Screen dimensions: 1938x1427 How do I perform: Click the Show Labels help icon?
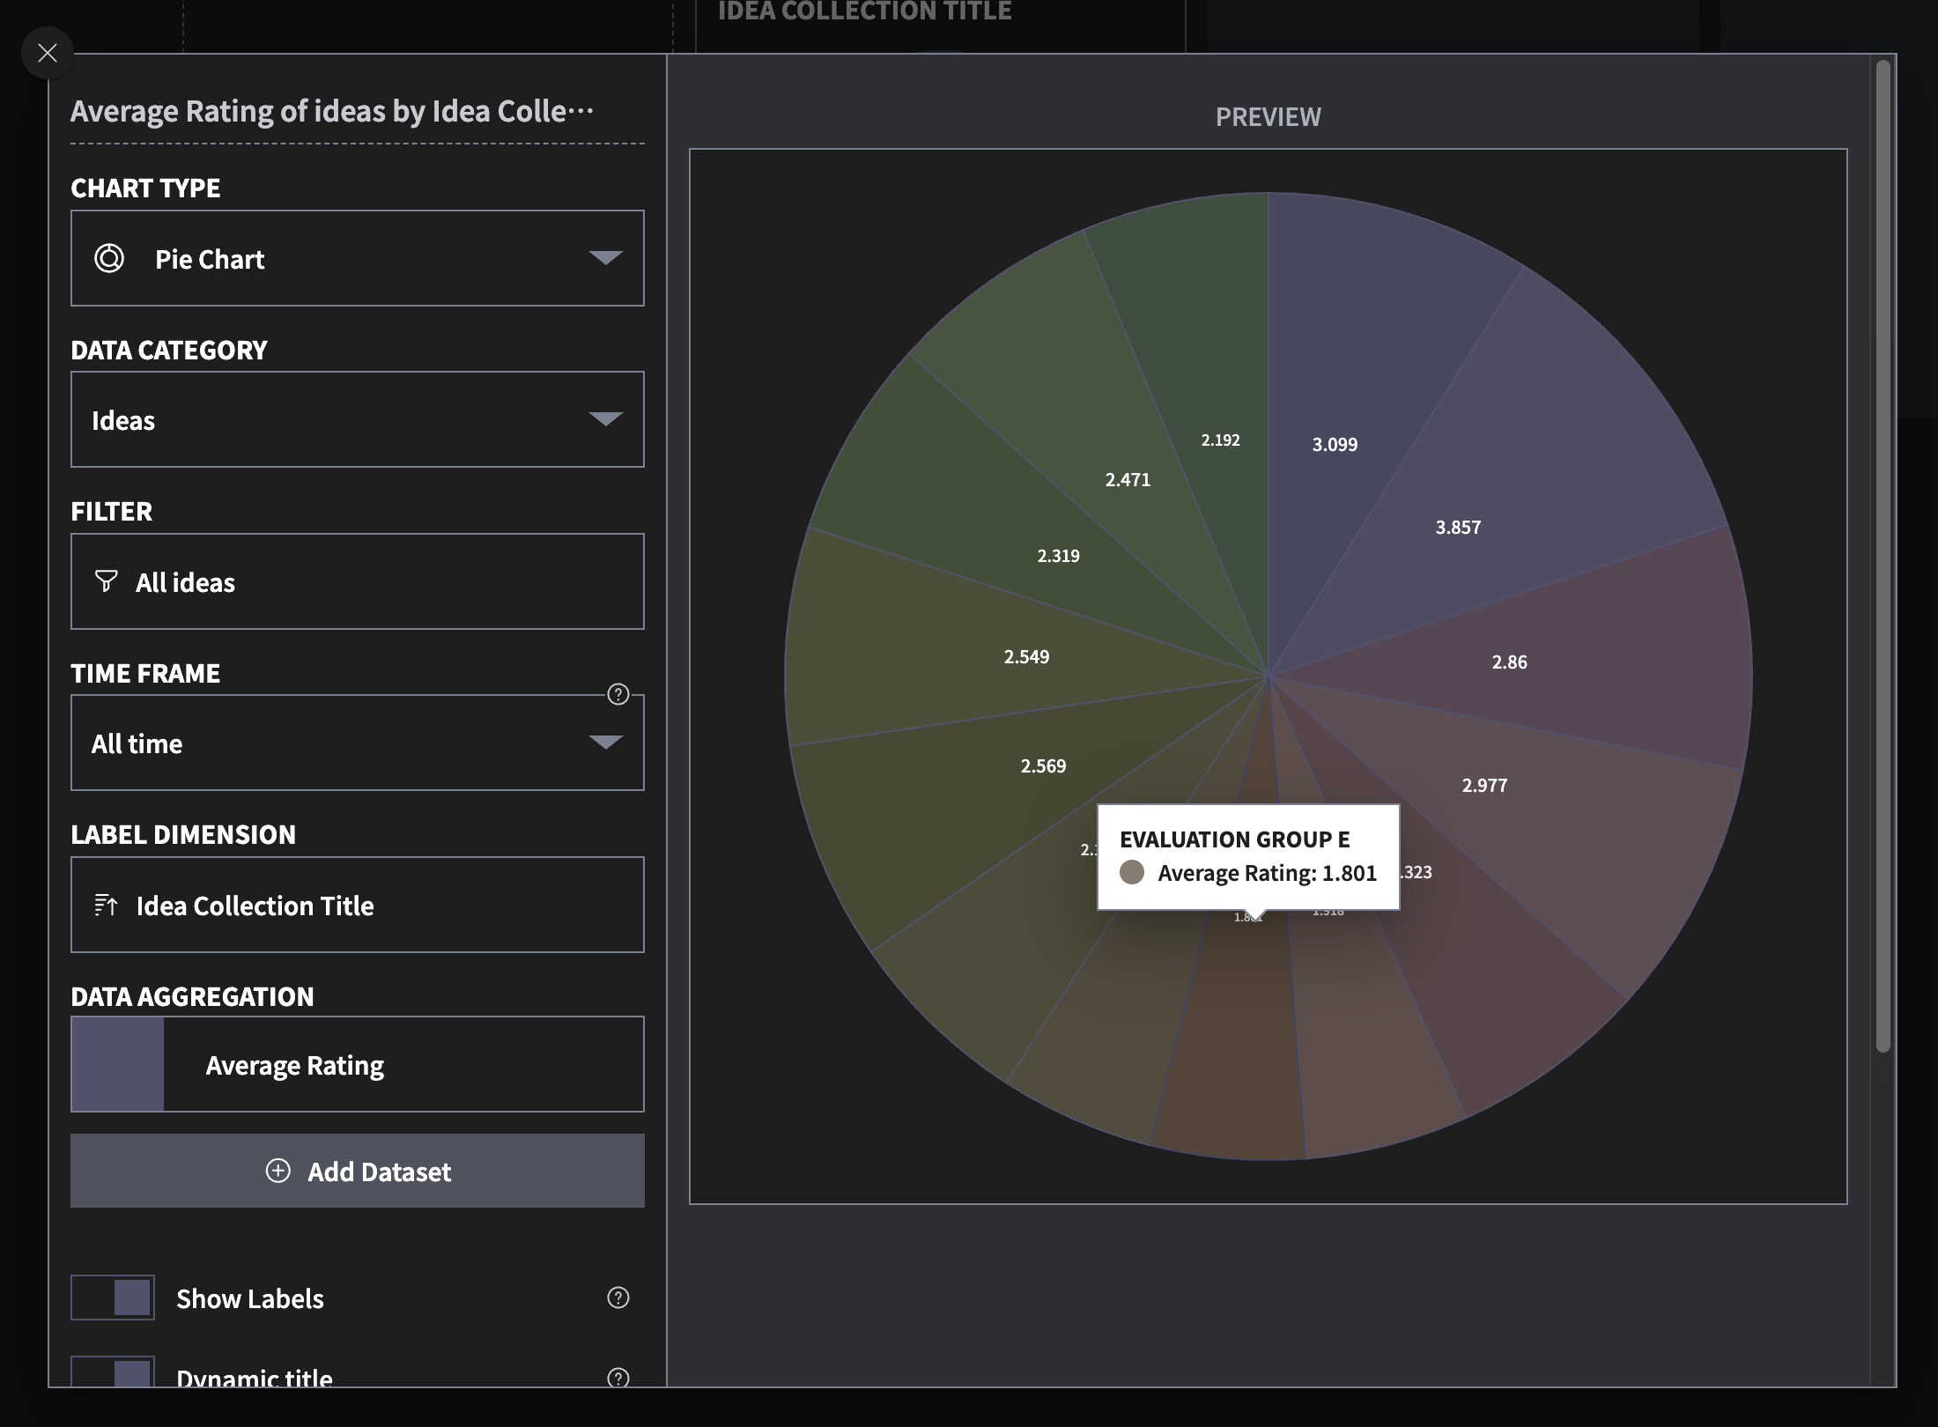pos(618,1298)
